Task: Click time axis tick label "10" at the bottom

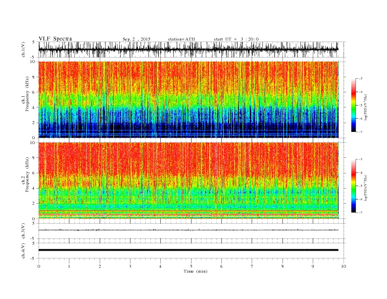Action: 344,266
